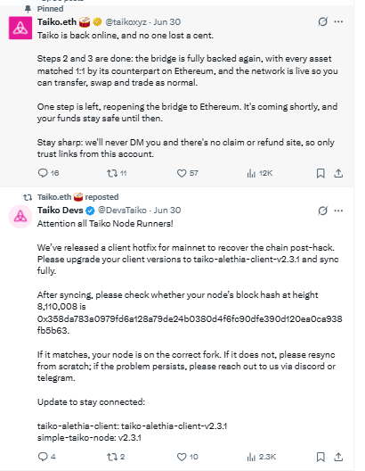Click Grok icon on the pinned post

(323, 21)
